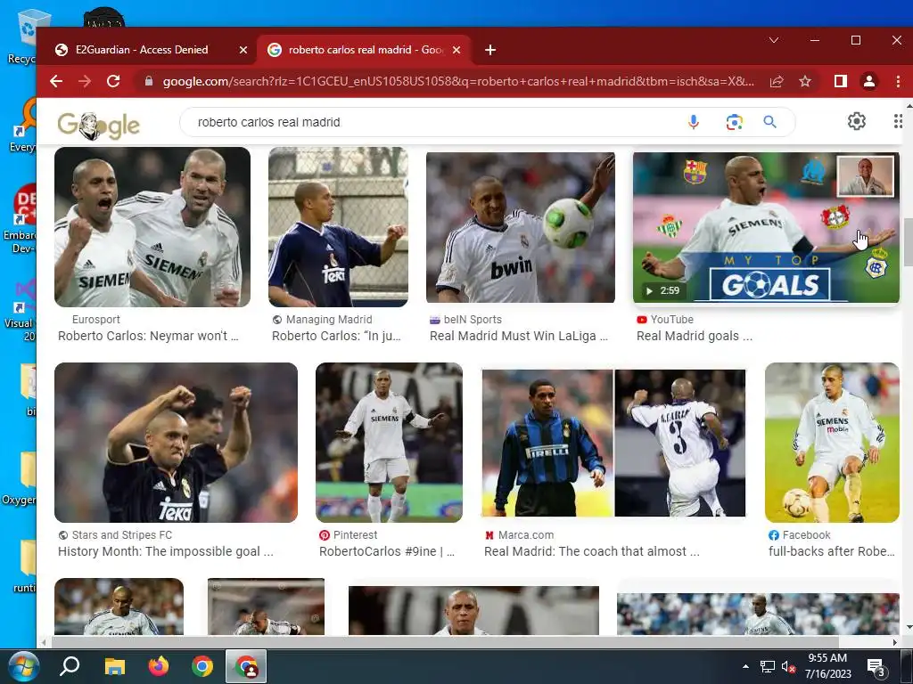Click 'Real Madrid: The coach that almost ...' link

592,551
